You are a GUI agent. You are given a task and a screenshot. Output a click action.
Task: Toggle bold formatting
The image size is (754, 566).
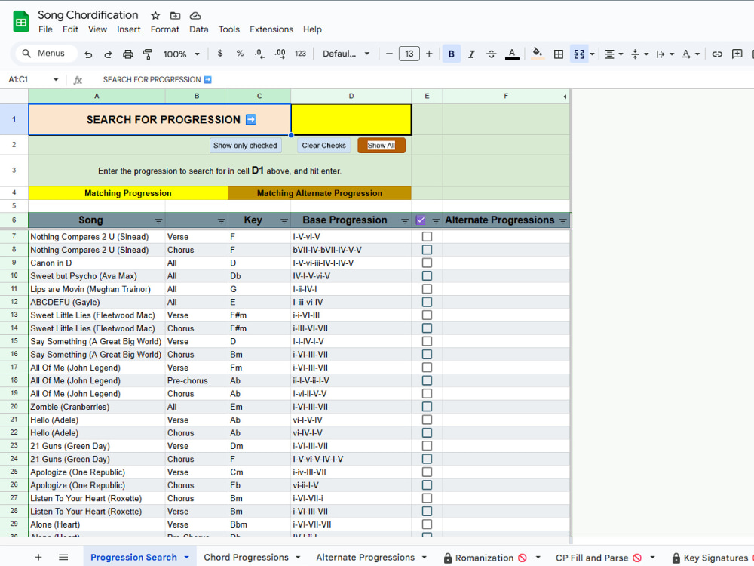(x=451, y=54)
